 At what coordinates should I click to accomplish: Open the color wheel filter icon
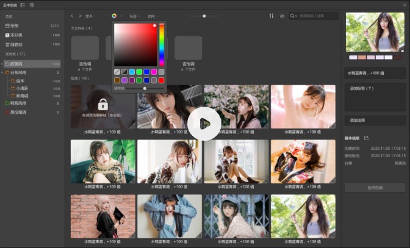click(x=114, y=16)
